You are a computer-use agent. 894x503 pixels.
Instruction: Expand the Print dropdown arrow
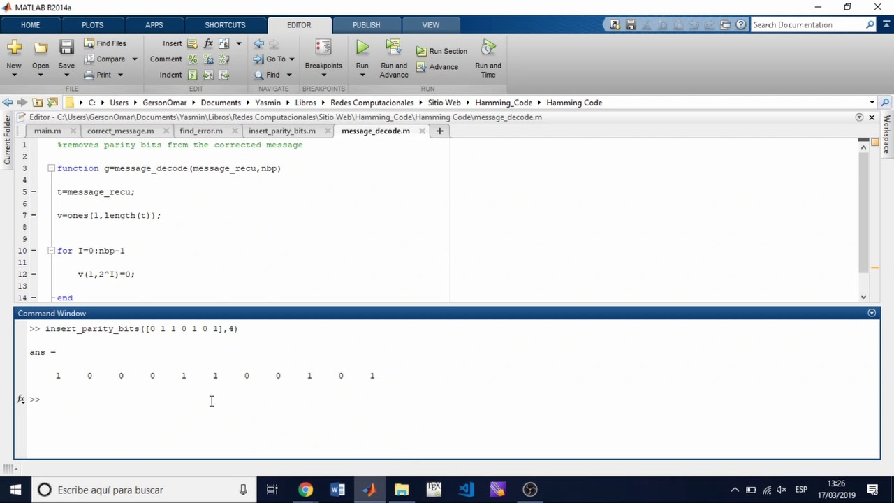pos(120,75)
